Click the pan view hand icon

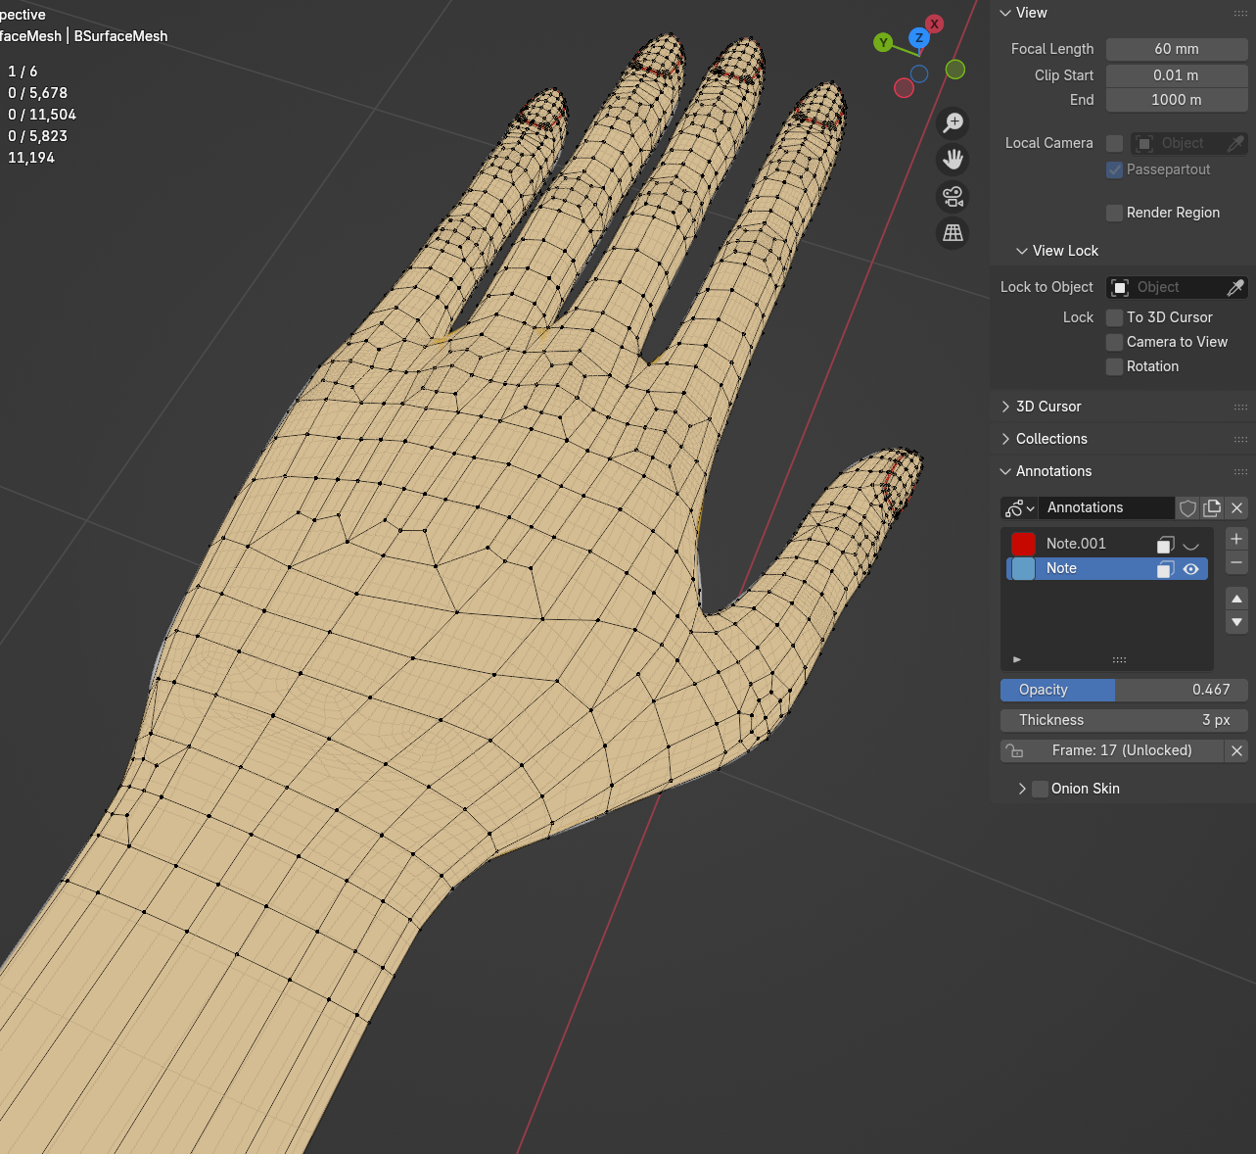pos(953,160)
